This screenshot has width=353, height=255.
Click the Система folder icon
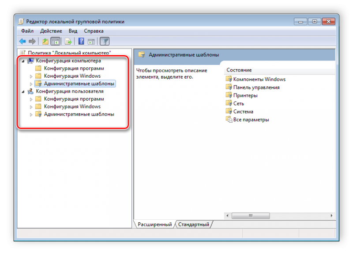click(229, 112)
